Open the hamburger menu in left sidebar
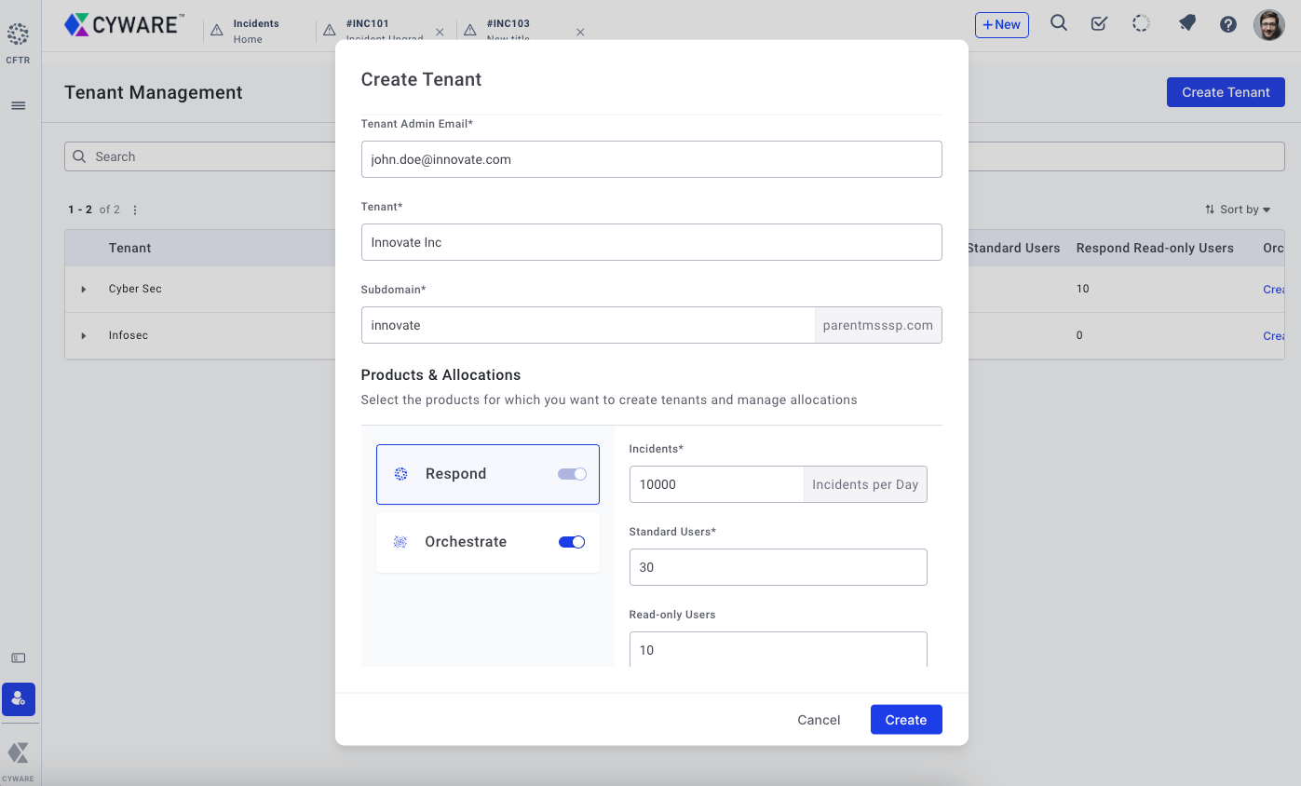Viewport: 1301px width, 786px height. pos(18,106)
